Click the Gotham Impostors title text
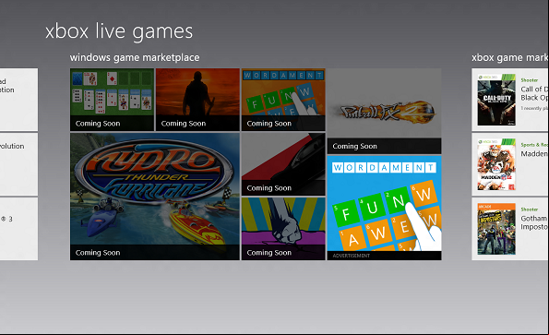Viewport: 549px width, 335px height. (x=534, y=222)
